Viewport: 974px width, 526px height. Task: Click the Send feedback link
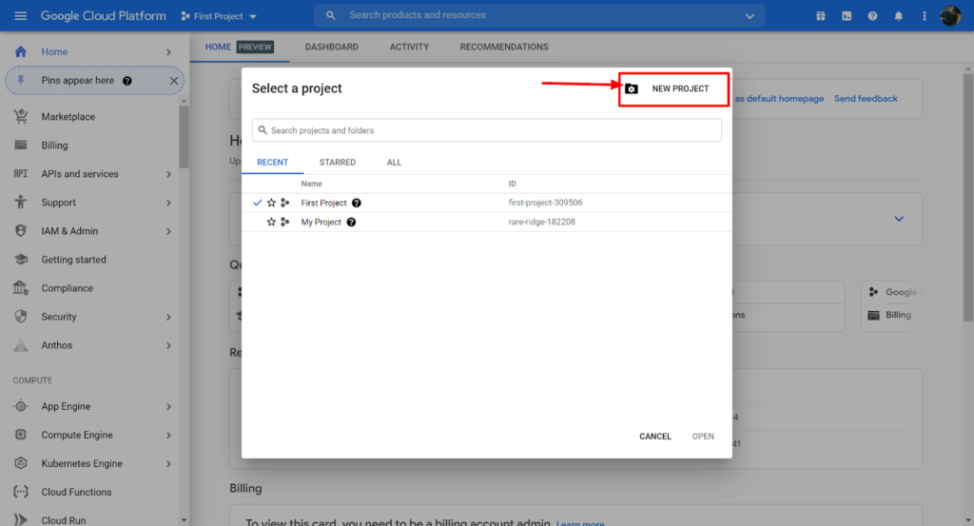pyautogui.click(x=866, y=99)
